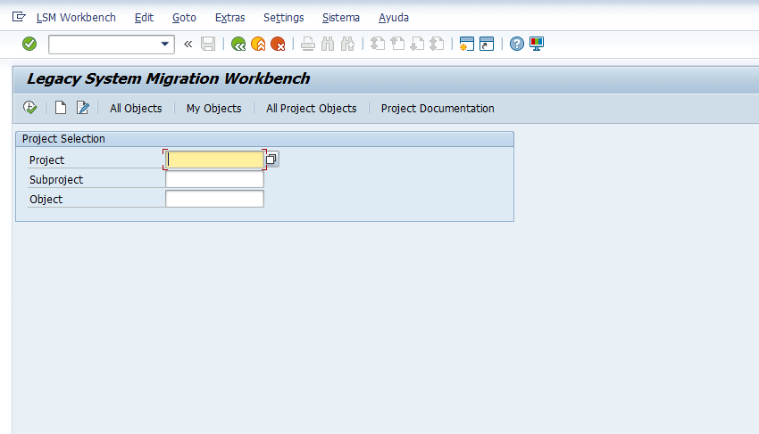
Task: Click the Change pencil icon
Action: coord(83,108)
